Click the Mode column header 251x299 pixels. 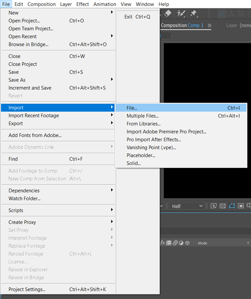pyautogui.click(x=202, y=243)
